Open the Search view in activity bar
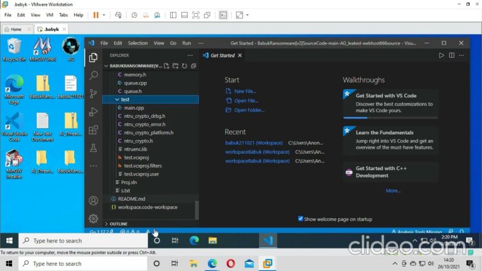The height and width of the screenshot is (271, 482). pos(94,75)
